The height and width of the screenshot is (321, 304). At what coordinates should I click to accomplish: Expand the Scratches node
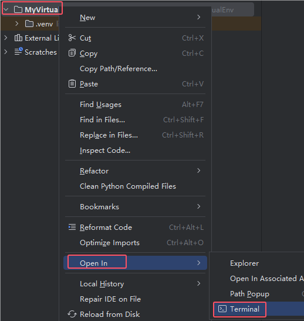coord(6,52)
